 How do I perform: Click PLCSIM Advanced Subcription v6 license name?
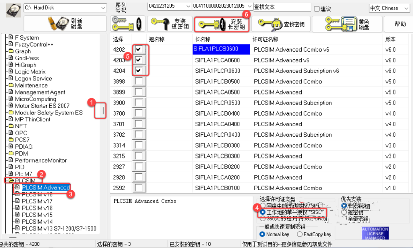pyautogui.click(x=296, y=71)
